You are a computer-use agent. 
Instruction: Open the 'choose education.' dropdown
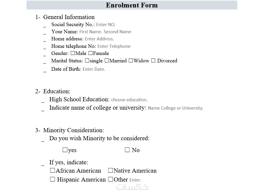click(129, 100)
